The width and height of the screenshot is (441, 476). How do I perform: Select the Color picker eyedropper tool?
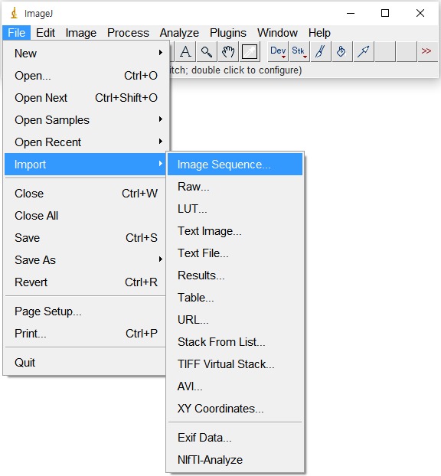tap(250, 51)
